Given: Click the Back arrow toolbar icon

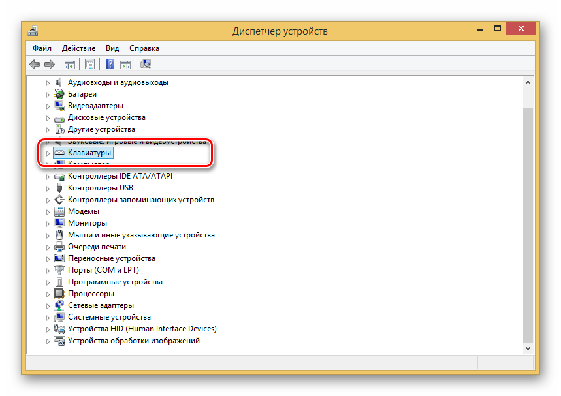Looking at the screenshot, I should pyautogui.click(x=35, y=64).
